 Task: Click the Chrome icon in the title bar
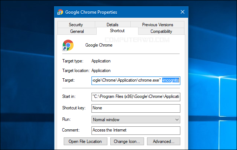point(60,12)
